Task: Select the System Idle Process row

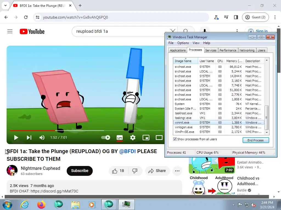Action: (x=219, y=109)
